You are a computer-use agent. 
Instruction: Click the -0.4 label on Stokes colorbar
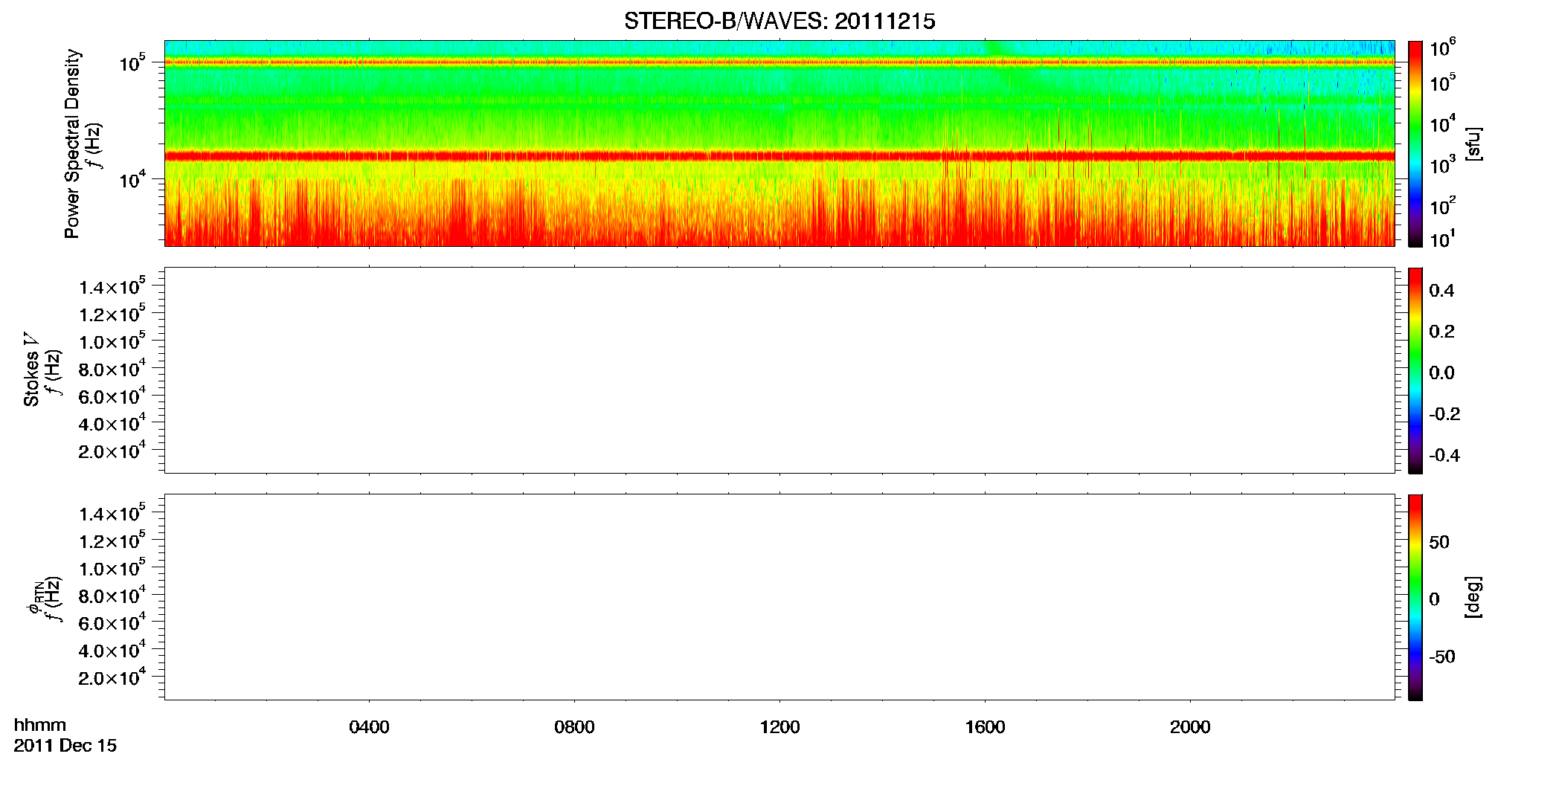[x=1444, y=456]
